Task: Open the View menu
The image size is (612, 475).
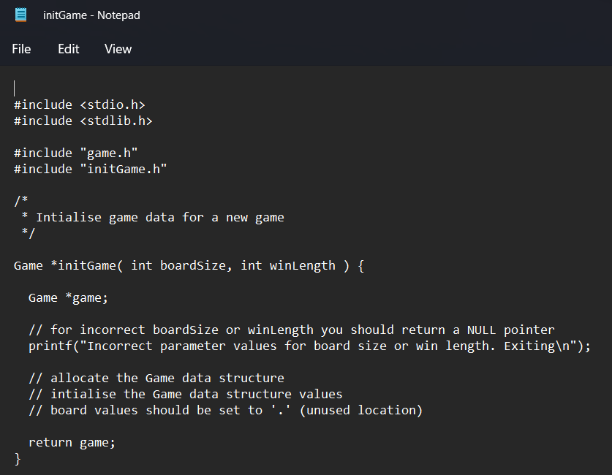Action: click(x=118, y=49)
